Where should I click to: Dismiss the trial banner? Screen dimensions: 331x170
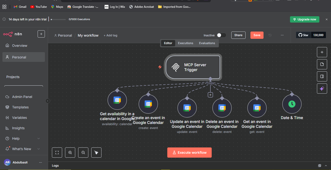click(x=327, y=19)
